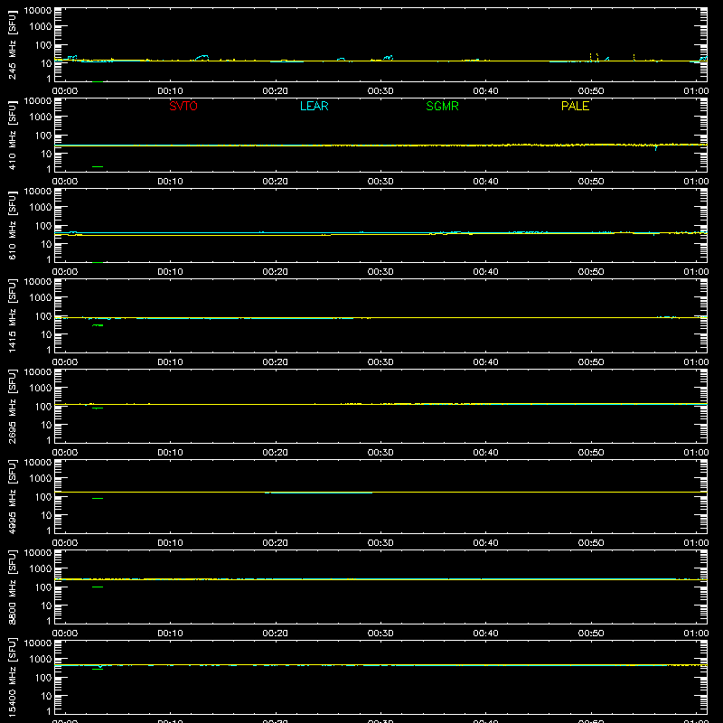The image size is (723, 723).
Task: Click the 10000 tick on 15400 MHz axis
Action: click(38, 643)
